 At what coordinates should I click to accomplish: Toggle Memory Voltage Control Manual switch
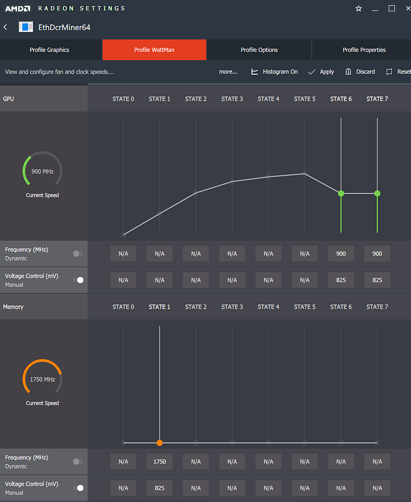coord(78,488)
